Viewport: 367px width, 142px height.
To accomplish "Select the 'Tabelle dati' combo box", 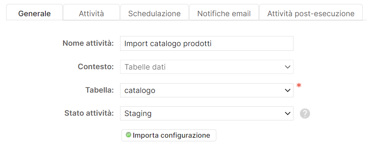I will [x=207, y=67].
